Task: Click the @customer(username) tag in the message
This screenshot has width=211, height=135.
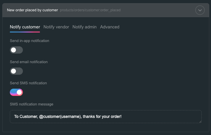Action: pyautogui.click(x=57, y=116)
